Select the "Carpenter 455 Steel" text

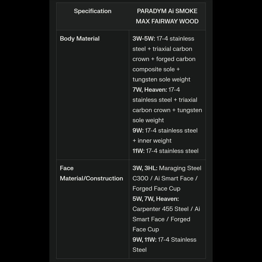pyautogui.click(x=160, y=209)
